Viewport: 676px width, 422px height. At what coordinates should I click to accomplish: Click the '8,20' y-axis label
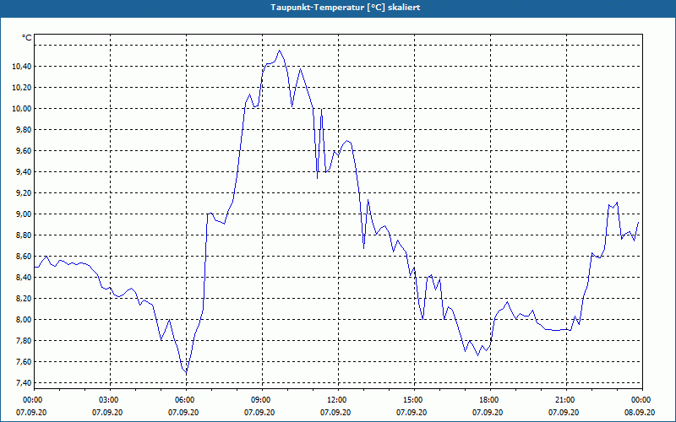(x=23, y=299)
